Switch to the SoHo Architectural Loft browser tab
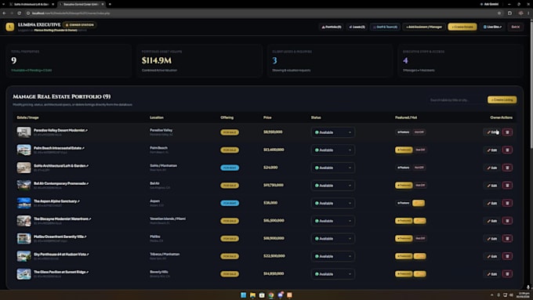This screenshot has height=300, width=533. pos(31,4)
